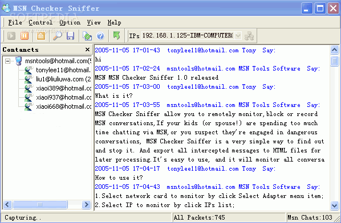The image size is (341, 223).
Task: Click the contacts panel scroll left arrow
Action: click(7, 205)
